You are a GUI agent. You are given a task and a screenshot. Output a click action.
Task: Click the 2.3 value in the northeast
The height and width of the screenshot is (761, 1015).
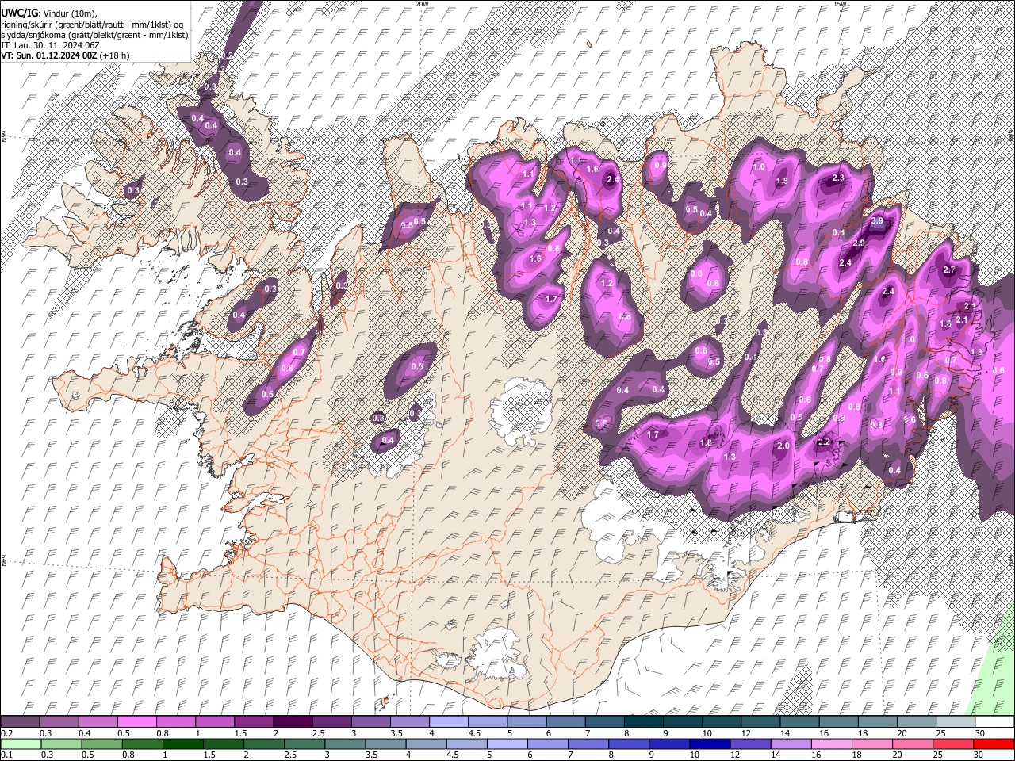(838, 178)
